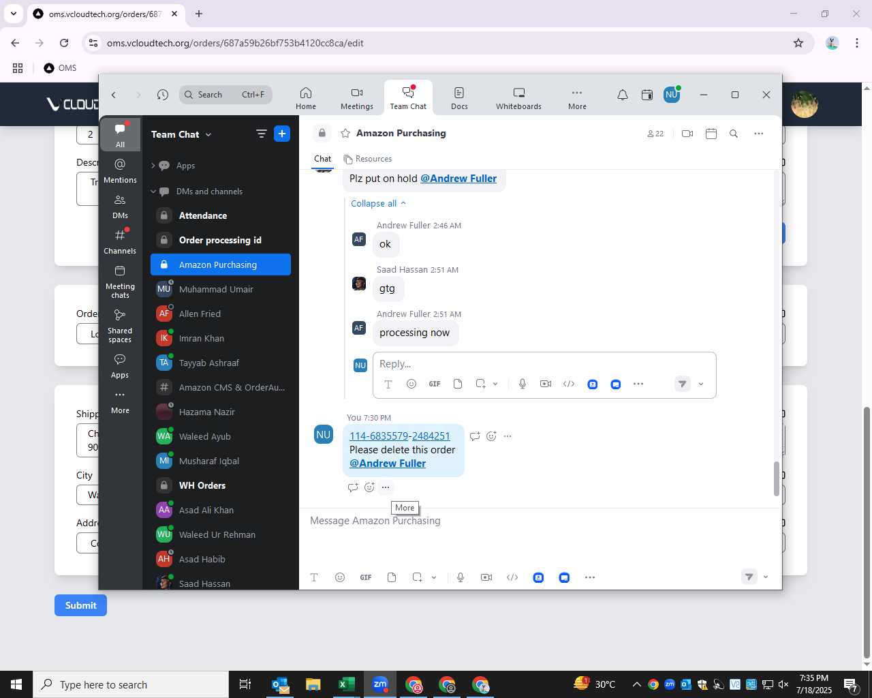Select the DMs sidebar item
Viewport: 872px width, 698px height.
click(x=120, y=206)
